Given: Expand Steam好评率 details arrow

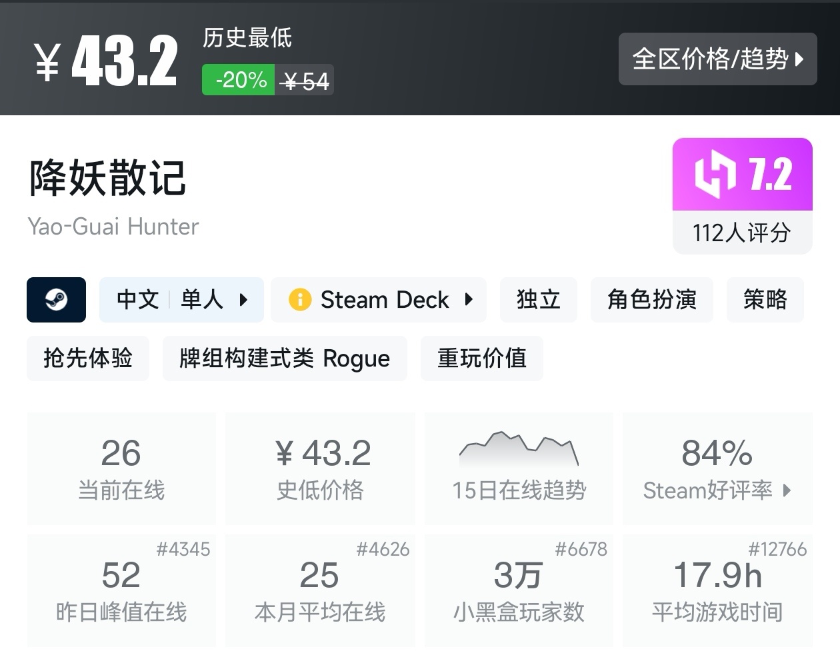Looking at the screenshot, I should click(787, 490).
